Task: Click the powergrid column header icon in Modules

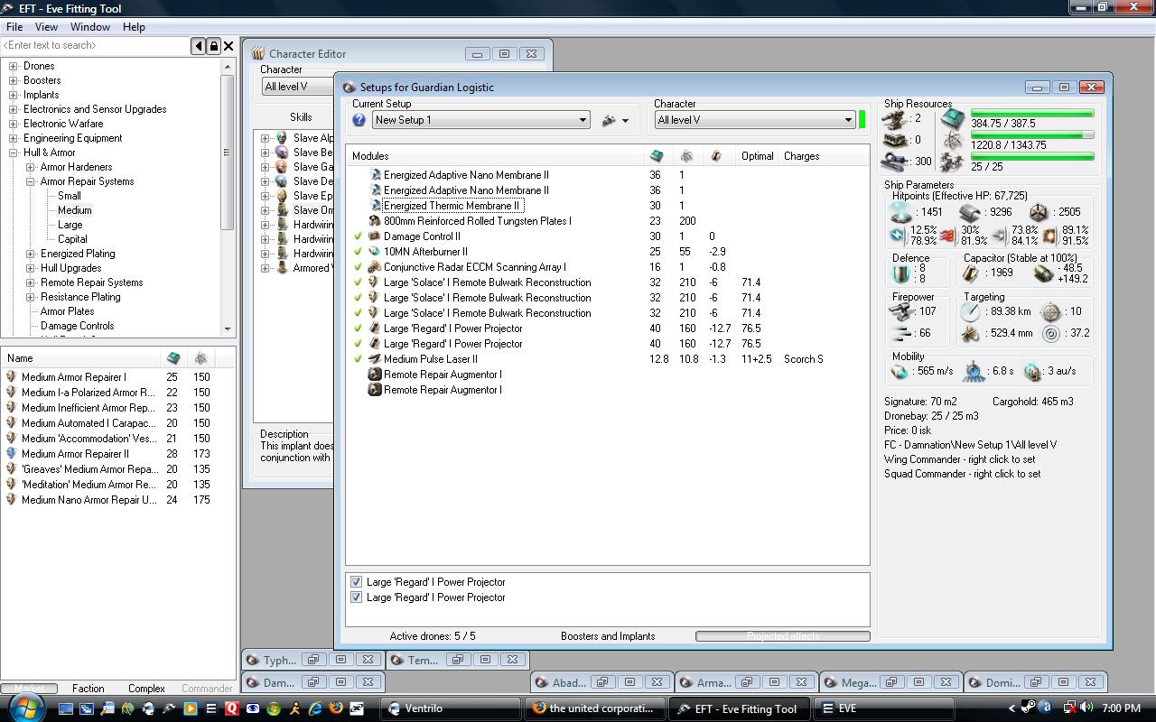Action: tap(686, 156)
